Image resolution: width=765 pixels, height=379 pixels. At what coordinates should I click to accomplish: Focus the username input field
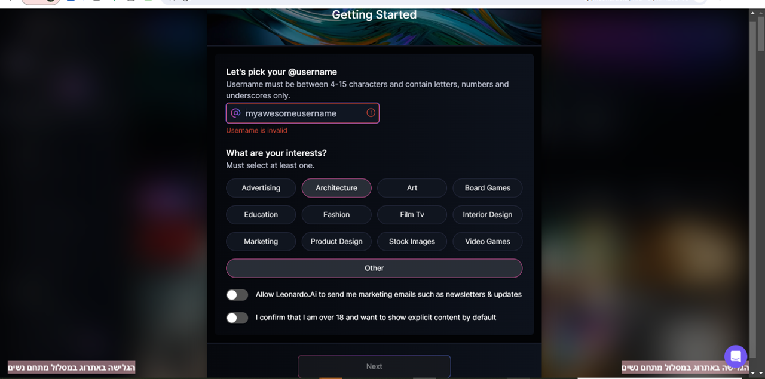click(302, 113)
